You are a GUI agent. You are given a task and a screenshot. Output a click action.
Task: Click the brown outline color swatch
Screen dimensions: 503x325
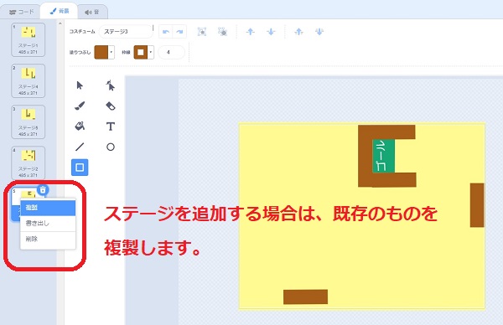pos(141,52)
